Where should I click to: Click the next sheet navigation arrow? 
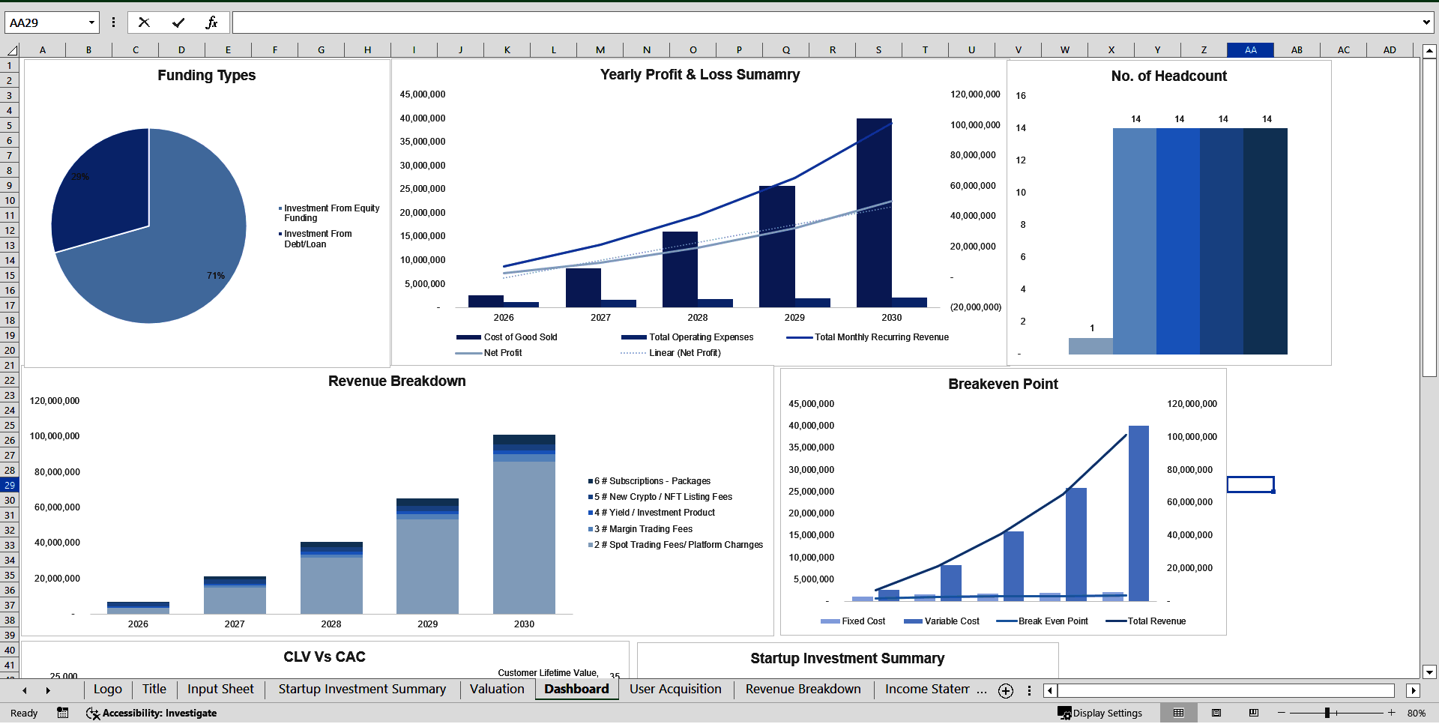click(x=48, y=691)
